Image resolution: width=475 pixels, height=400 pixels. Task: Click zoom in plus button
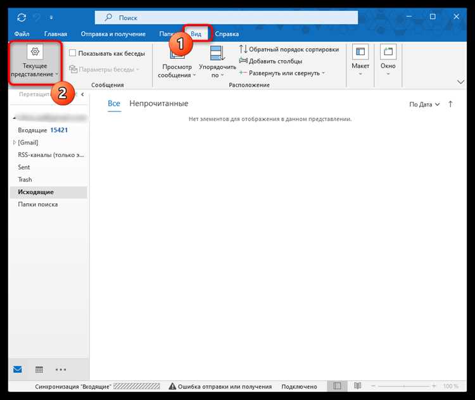pyautogui.click(x=434, y=386)
